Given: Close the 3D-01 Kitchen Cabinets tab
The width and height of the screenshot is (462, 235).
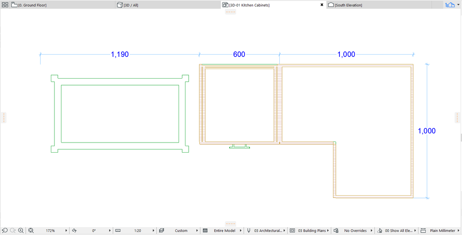Looking at the screenshot, I should [x=322, y=5].
